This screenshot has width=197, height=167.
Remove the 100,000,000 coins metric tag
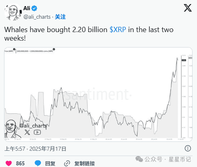click(x=54, y=49)
